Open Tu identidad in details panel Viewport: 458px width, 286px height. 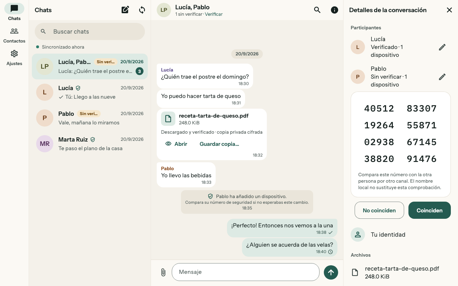coord(401,235)
